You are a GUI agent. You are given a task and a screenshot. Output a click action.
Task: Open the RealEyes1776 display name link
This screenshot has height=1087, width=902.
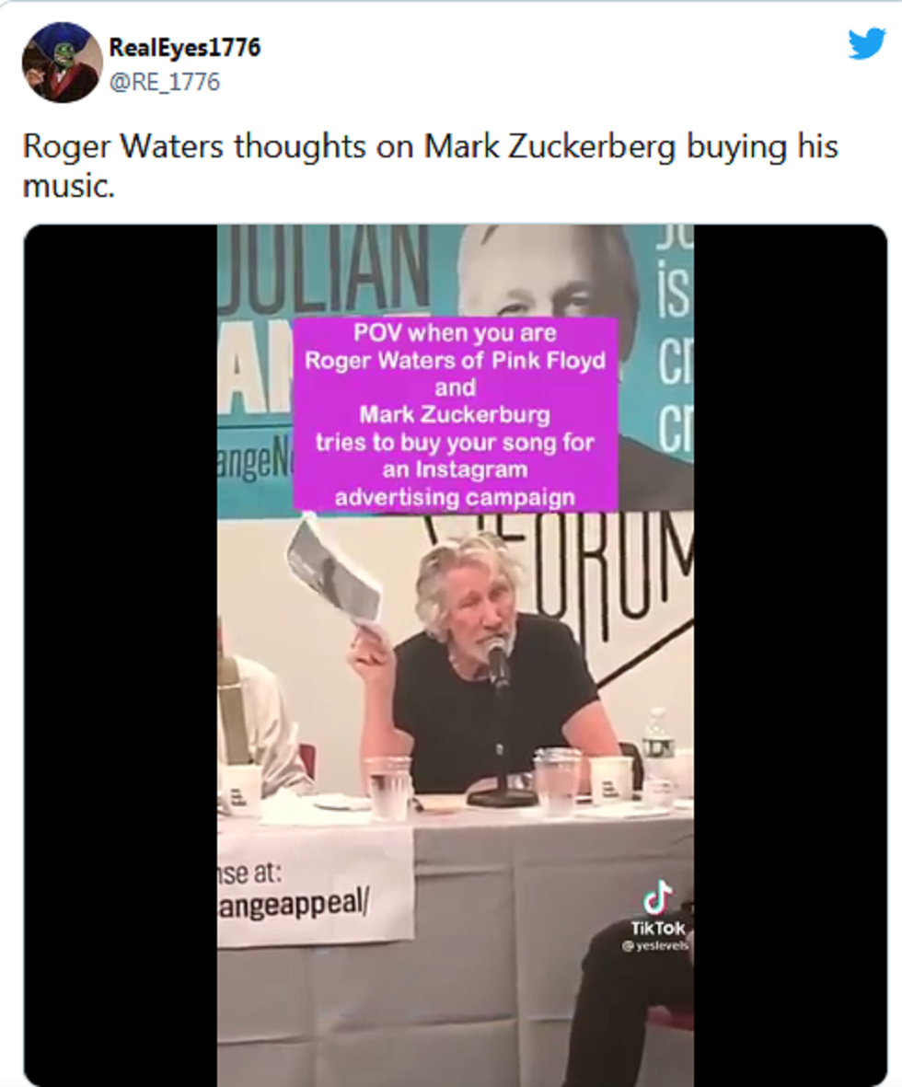point(184,47)
